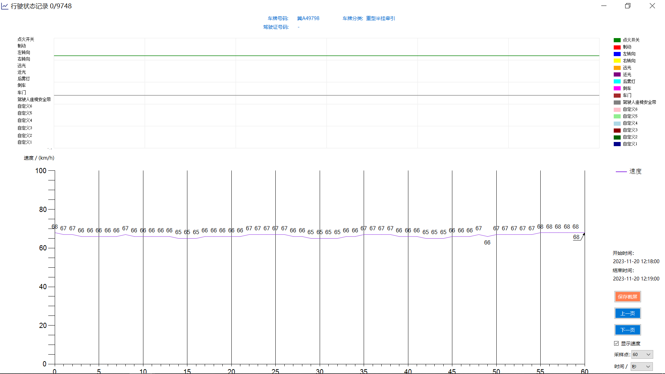Click the chart icon in title bar
Viewport: 665px width, 374px height.
tap(5, 6)
